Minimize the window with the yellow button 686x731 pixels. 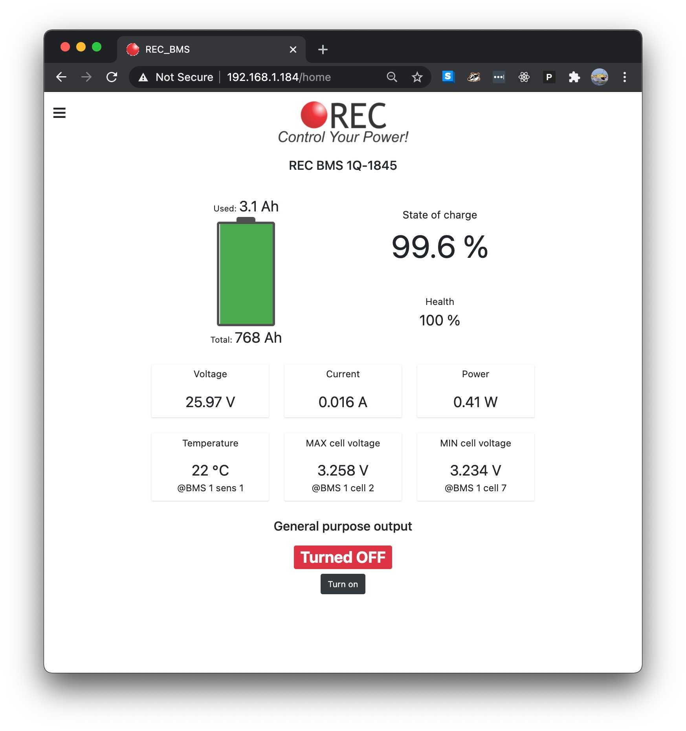[81, 47]
